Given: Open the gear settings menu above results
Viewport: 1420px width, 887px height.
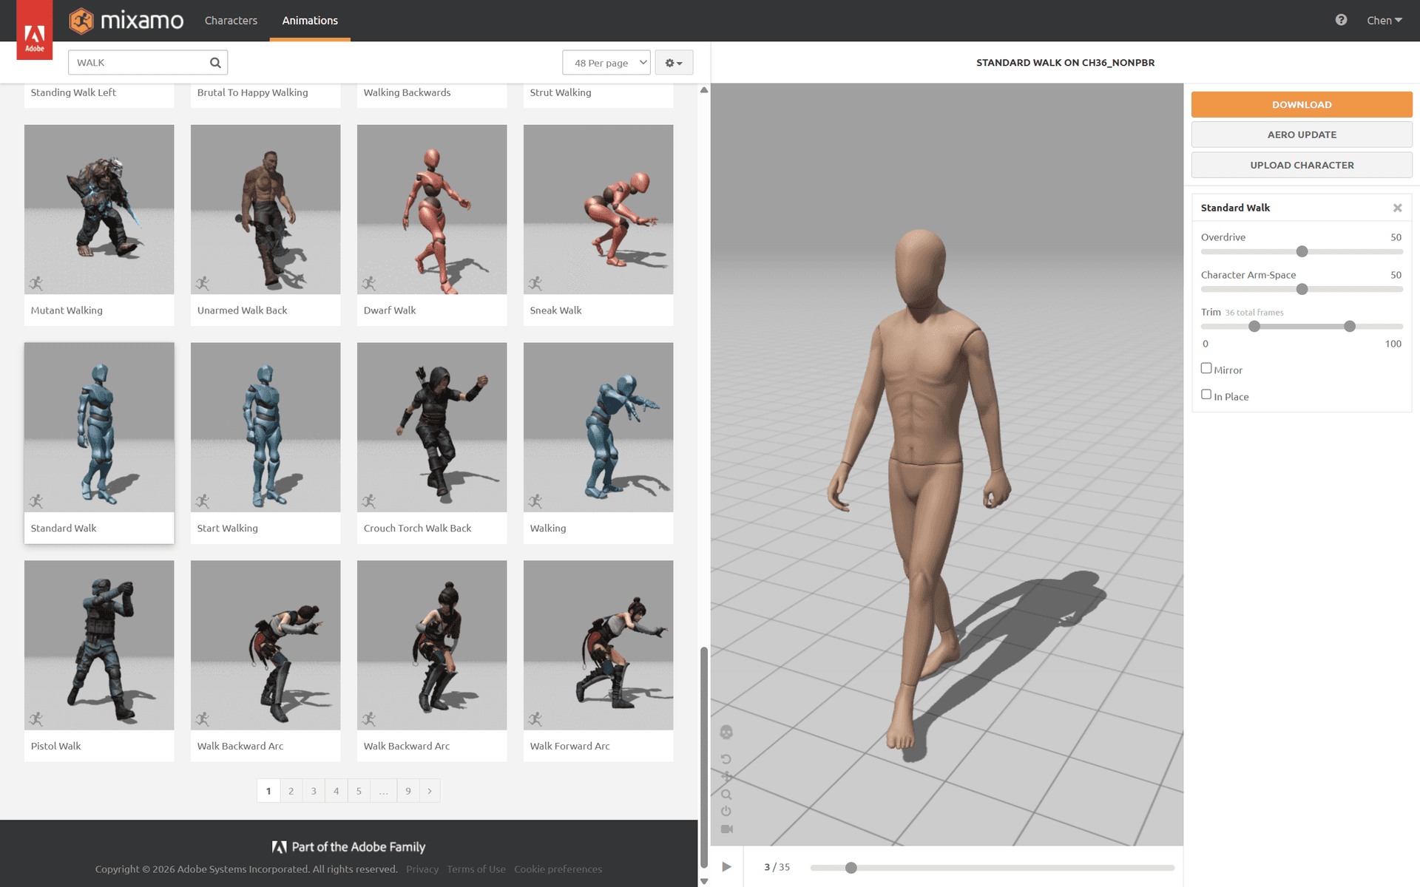Looking at the screenshot, I should pos(674,62).
